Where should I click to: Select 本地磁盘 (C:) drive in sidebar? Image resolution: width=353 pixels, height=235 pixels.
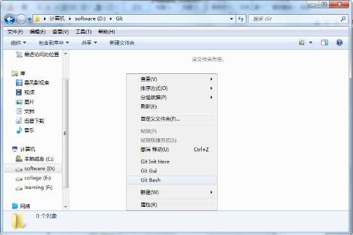34,159
